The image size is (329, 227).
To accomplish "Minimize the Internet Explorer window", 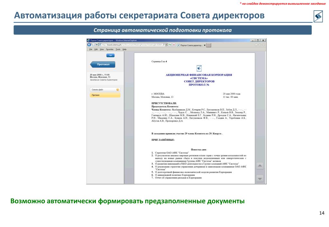I will click(x=253, y=40).
